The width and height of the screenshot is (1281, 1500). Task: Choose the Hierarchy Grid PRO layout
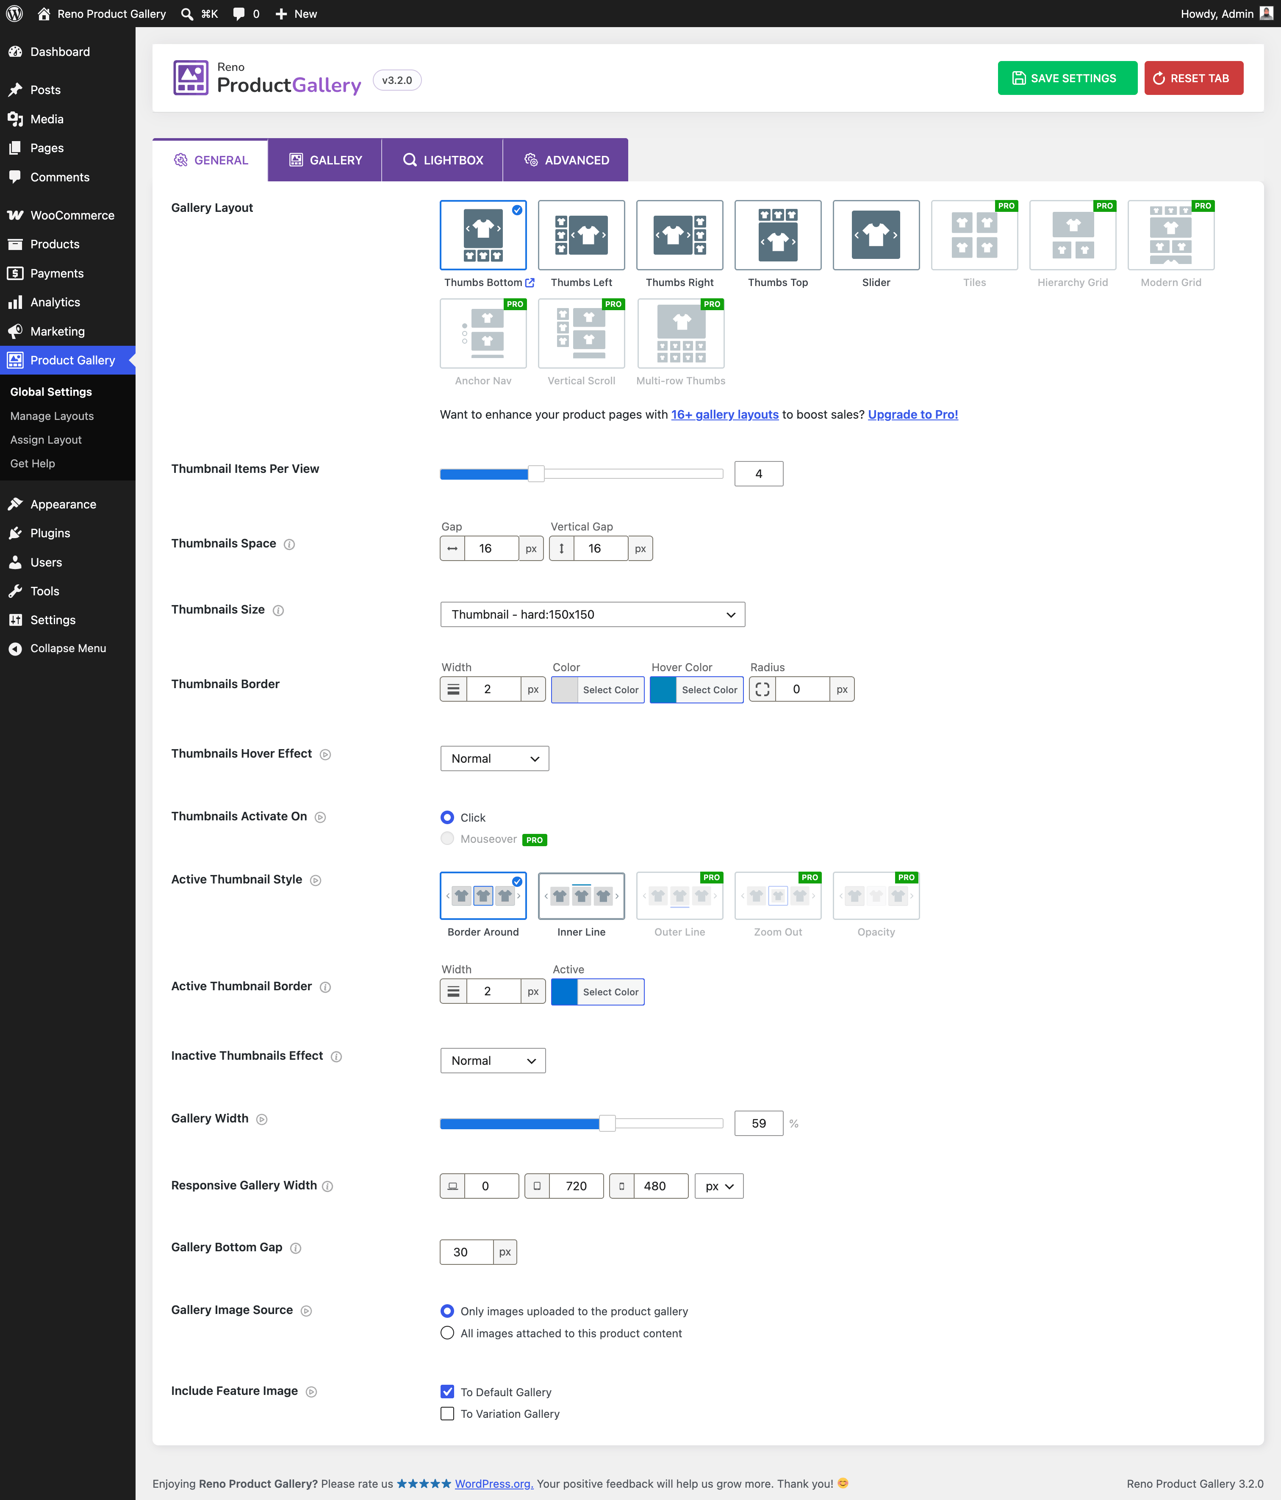coord(1073,235)
